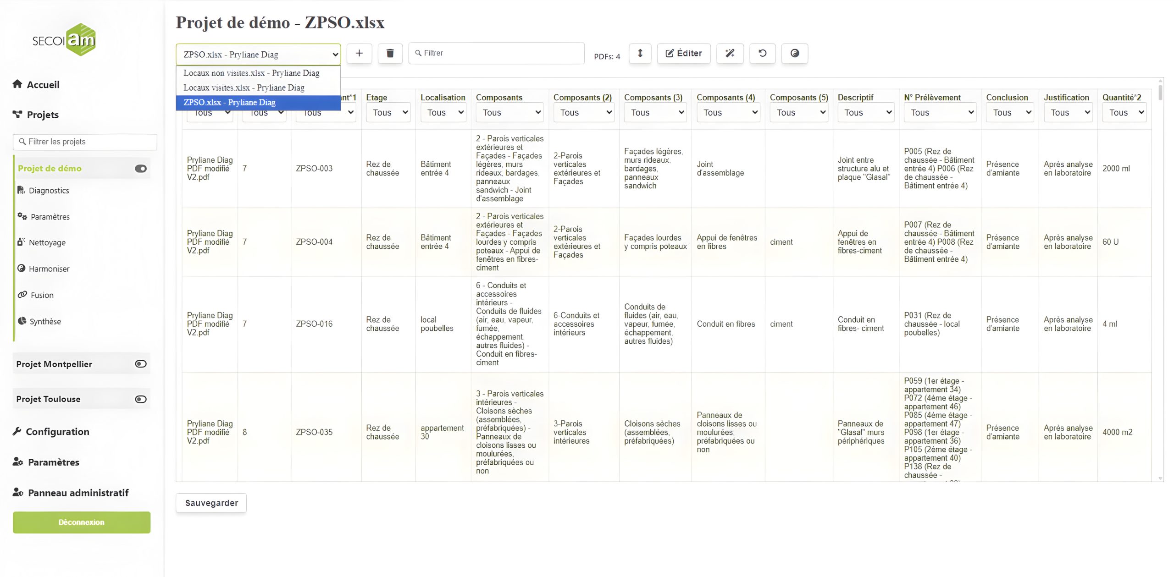
Task: Expand the N° Prélèvement filter dropdown
Action: tap(940, 113)
